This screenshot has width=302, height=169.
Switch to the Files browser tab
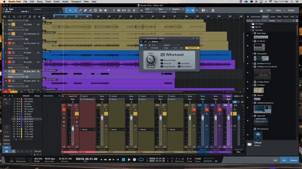(x=279, y=17)
